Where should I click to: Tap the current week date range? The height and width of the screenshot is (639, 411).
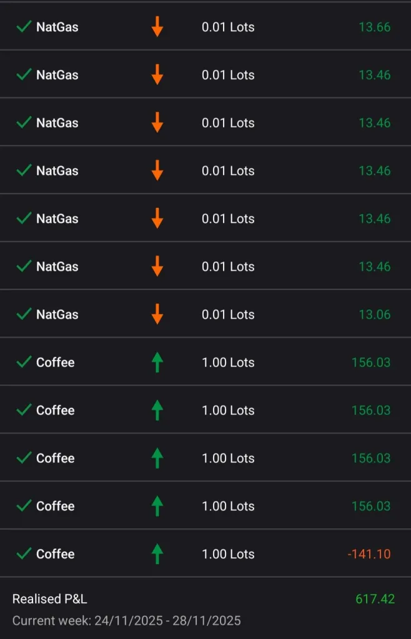127,621
